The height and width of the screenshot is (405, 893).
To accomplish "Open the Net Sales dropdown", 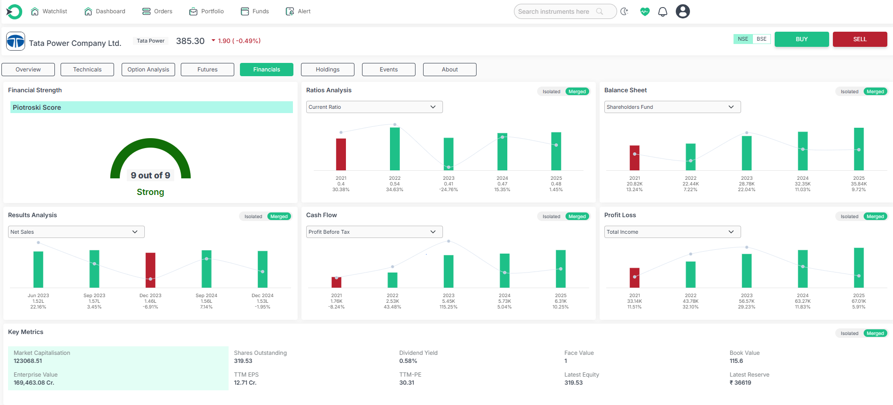I will 76,232.
